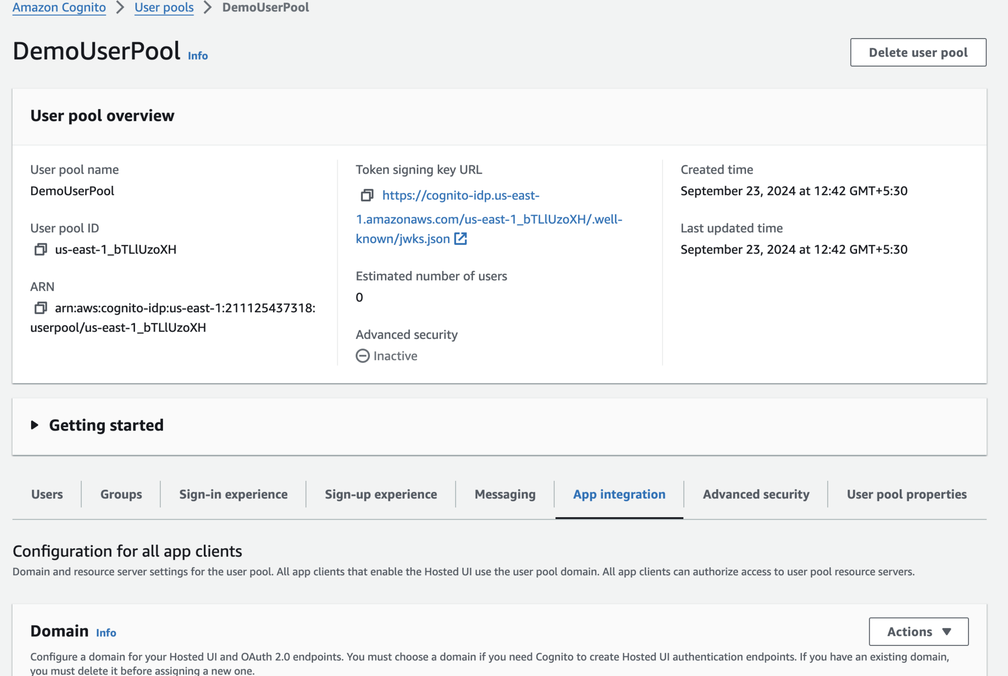Click the Inactive status icon
Screen dimensions: 1008x676
coord(362,356)
